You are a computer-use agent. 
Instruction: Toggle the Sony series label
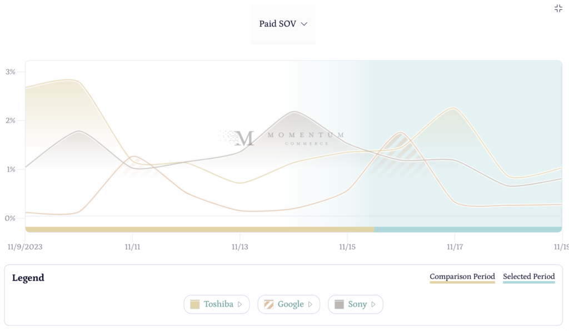357,304
